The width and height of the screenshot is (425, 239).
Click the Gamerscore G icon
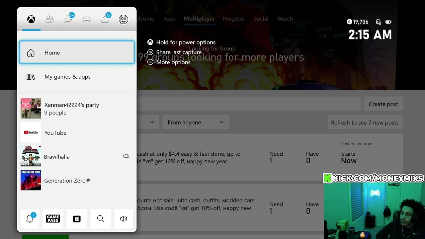point(349,22)
